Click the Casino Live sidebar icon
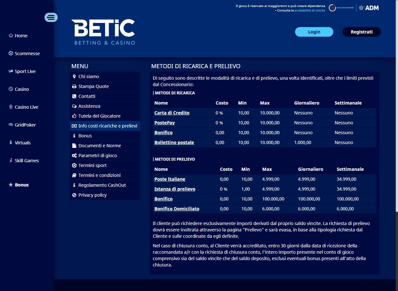Viewport: 398px width, 291px height. pyautogui.click(x=11, y=107)
